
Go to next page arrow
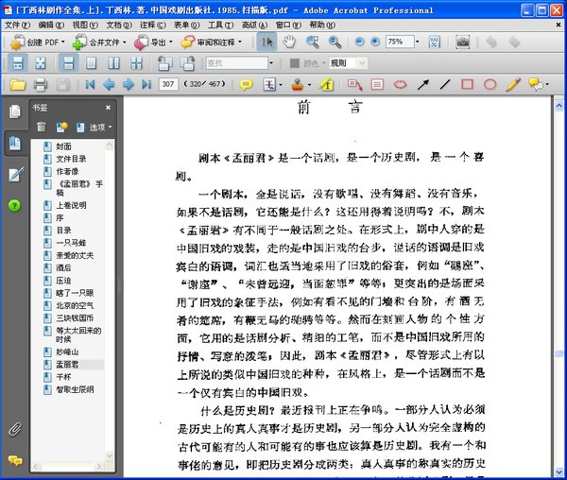pyautogui.click(x=128, y=84)
